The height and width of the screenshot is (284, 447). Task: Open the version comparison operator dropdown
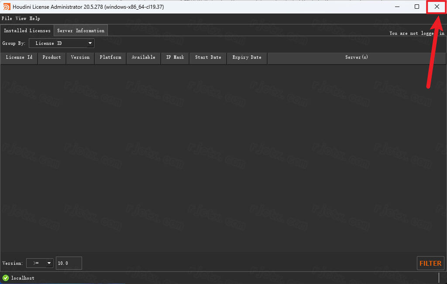pyautogui.click(x=40, y=263)
